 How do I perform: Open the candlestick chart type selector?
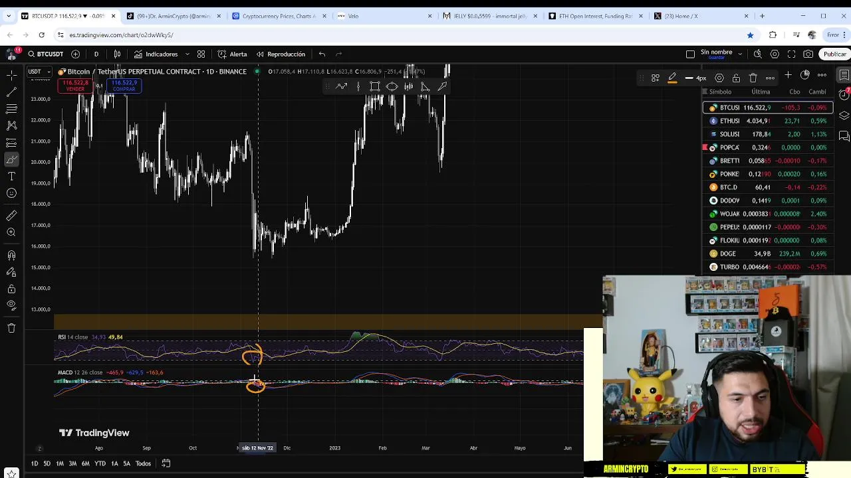pyautogui.click(x=117, y=54)
